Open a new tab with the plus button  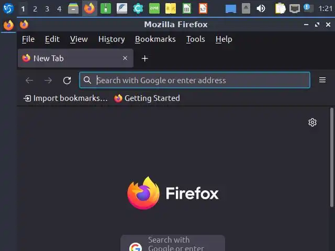(144, 59)
